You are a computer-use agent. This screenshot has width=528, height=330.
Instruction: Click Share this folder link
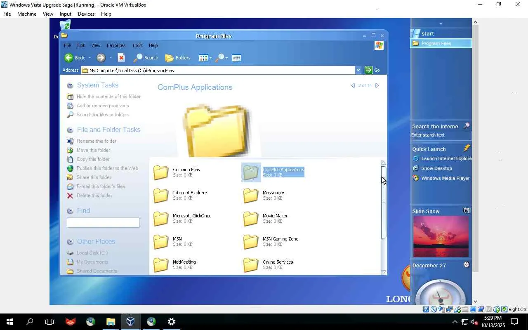94,177
